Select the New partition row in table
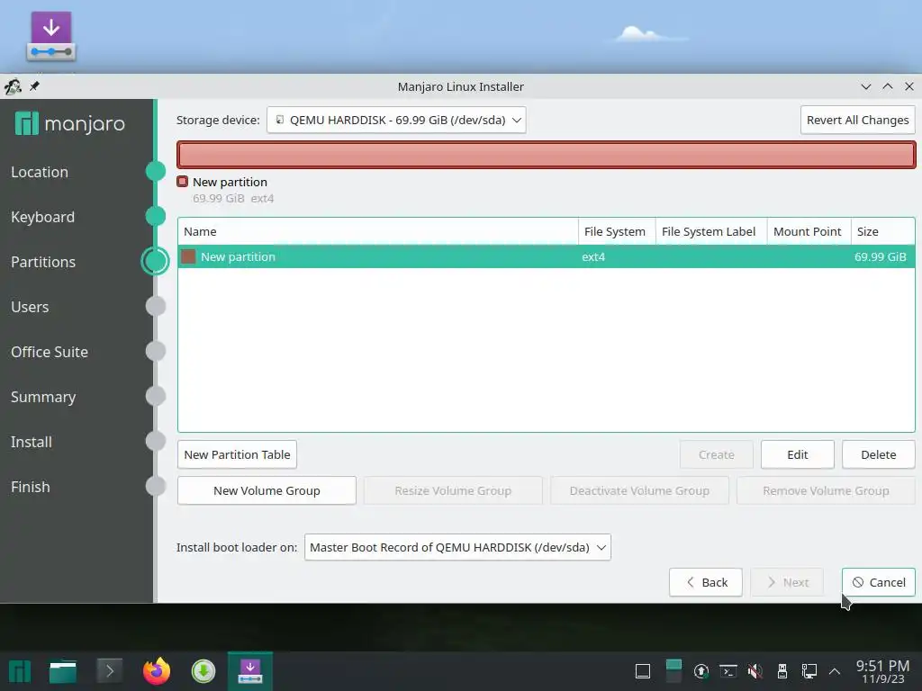922x691 pixels. [547, 256]
